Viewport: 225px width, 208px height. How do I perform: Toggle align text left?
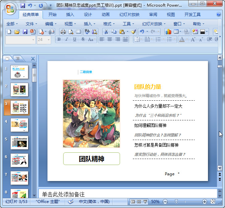click(x=102, y=39)
